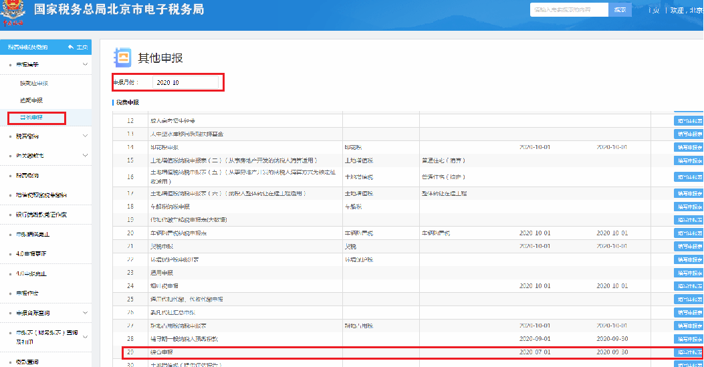The width and height of the screenshot is (704, 367).
Task: Click 填写申报表 for row 25
Action: pos(690,299)
